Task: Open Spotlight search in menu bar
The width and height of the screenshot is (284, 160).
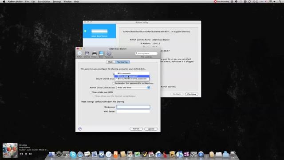Action: pyautogui.click(x=280, y=1)
